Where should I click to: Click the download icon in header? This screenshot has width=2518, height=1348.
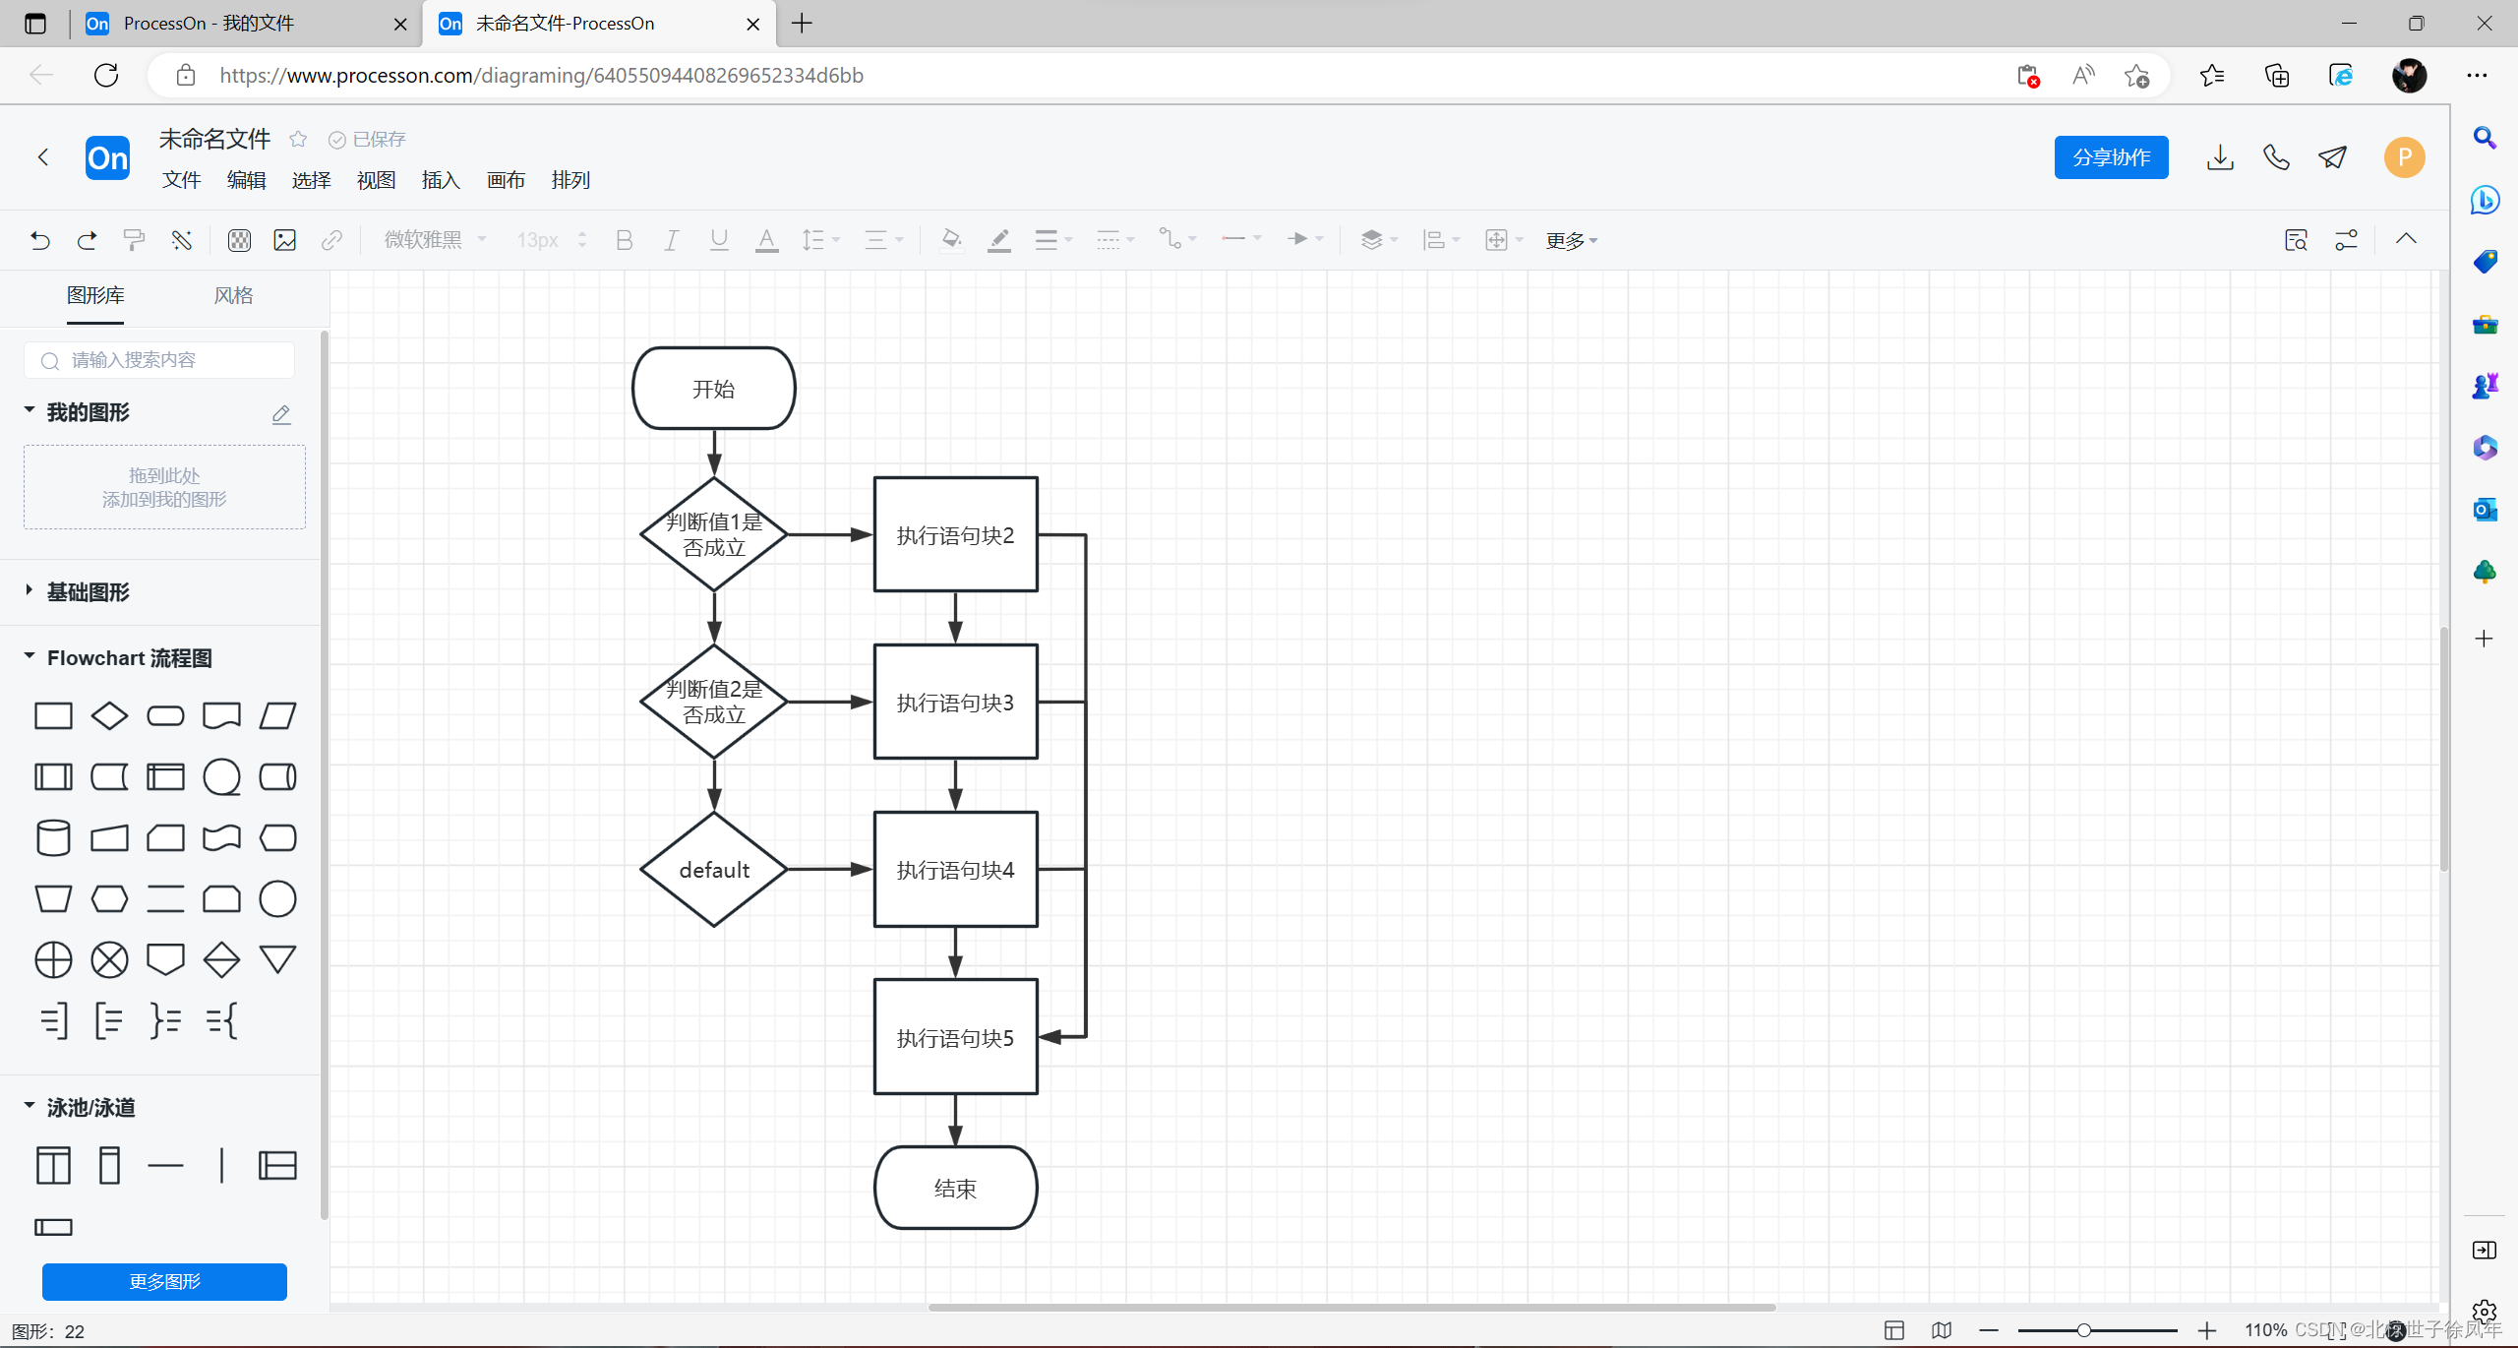[x=2220, y=157]
